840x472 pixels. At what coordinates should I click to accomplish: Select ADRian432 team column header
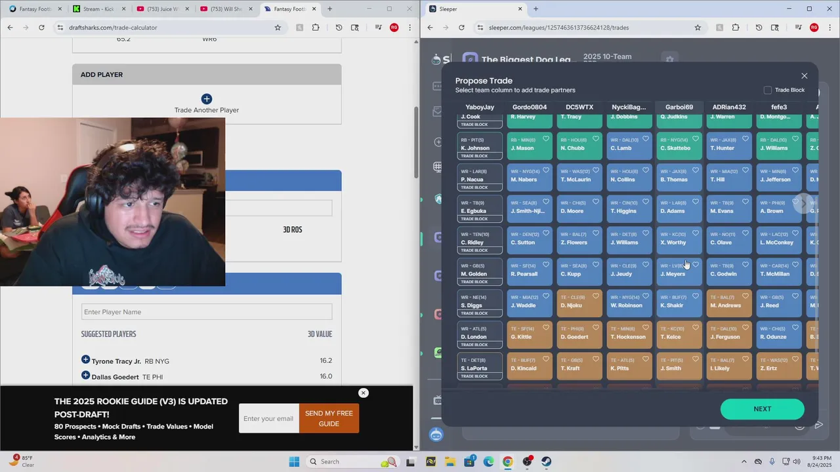tap(729, 107)
